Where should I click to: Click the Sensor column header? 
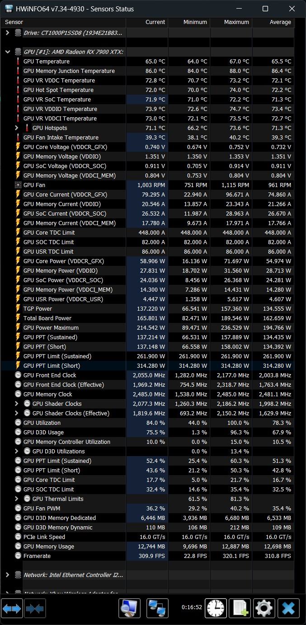[64, 22]
